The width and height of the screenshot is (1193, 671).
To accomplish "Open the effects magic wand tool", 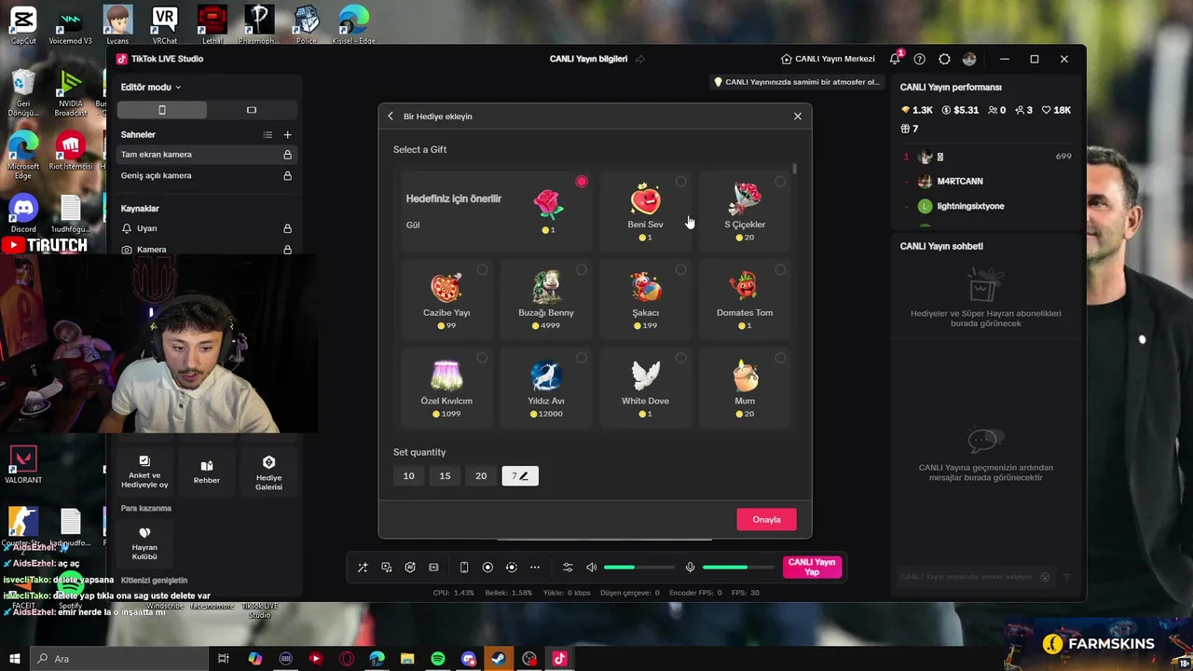I will pos(363,568).
